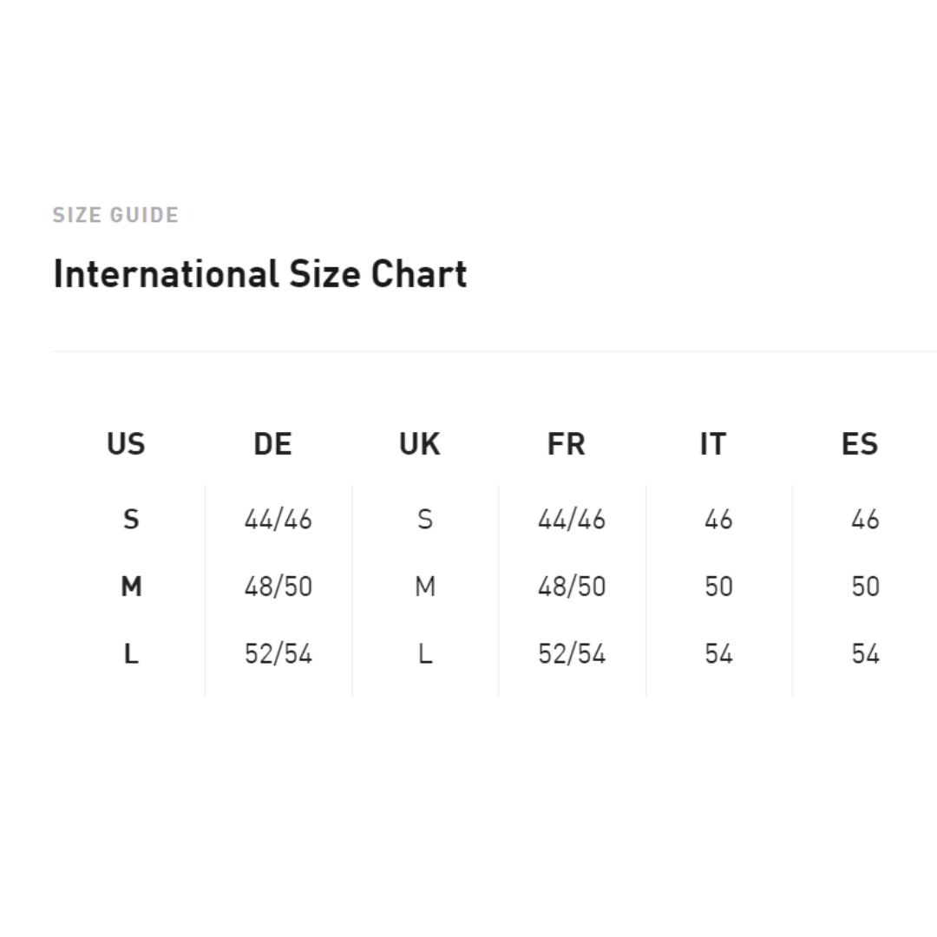Click 44/46 in the FR column
This screenshot has width=937, height=937.
(x=572, y=520)
